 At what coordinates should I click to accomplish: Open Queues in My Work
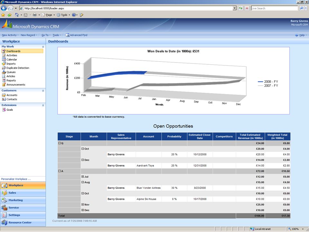[x=11, y=72]
